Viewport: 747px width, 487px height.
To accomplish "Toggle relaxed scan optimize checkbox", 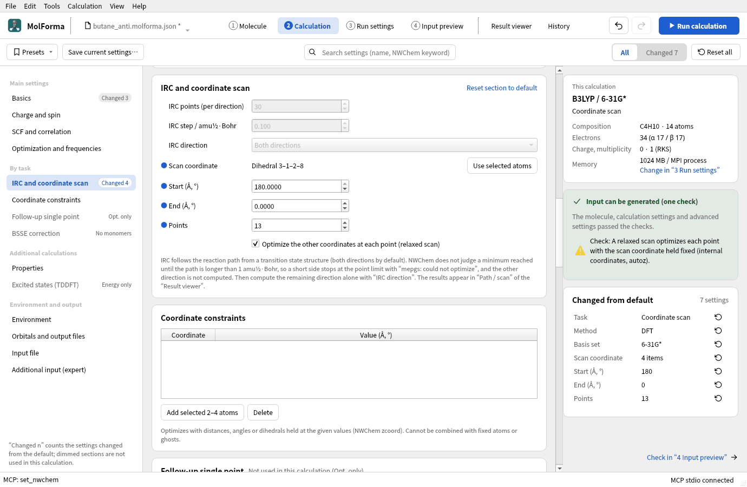I will (255, 244).
